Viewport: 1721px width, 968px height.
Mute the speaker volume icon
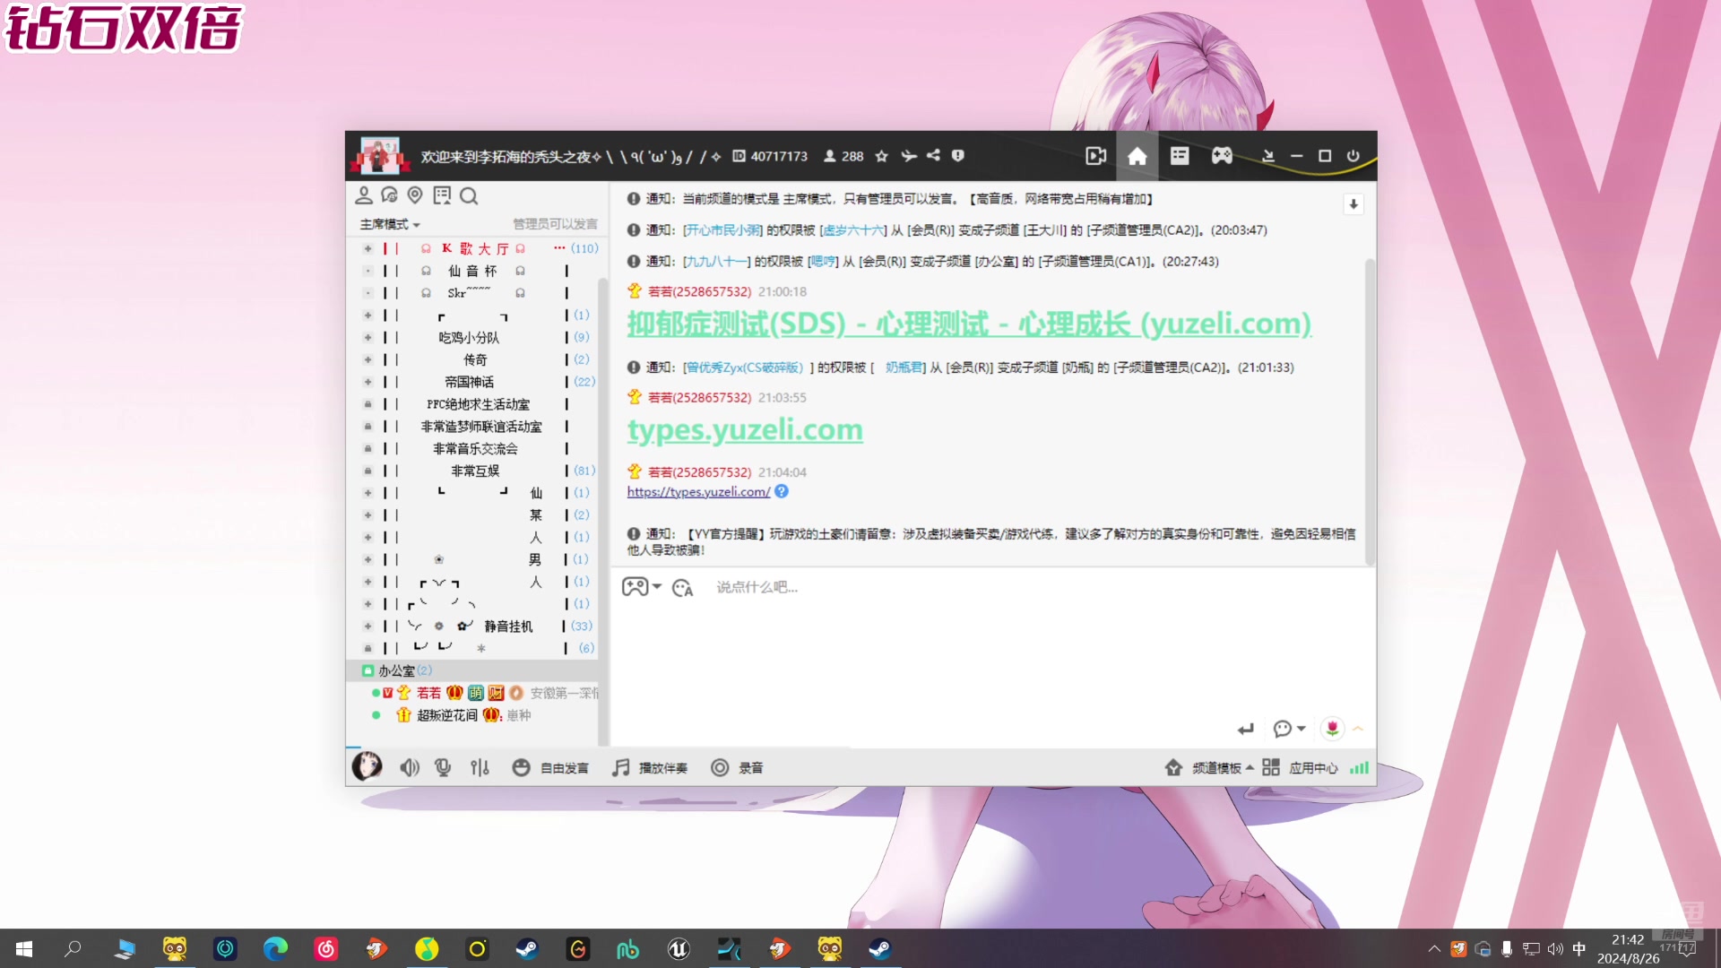pyautogui.click(x=409, y=767)
